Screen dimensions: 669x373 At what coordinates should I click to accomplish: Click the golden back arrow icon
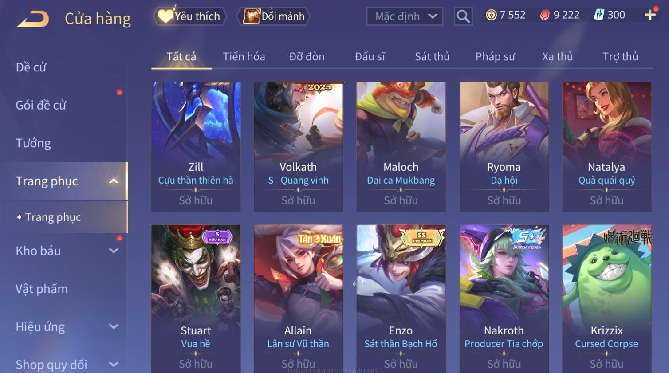click(33, 19)
